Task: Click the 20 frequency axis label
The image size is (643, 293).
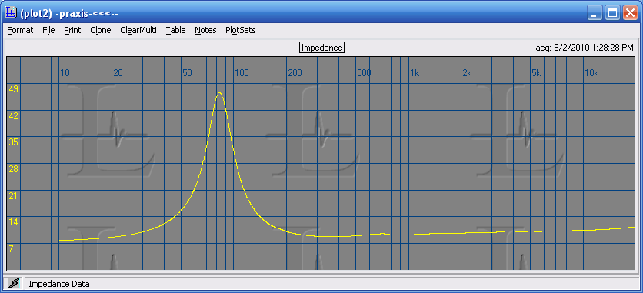Action: pyautogui.click(x=118, y=73)
